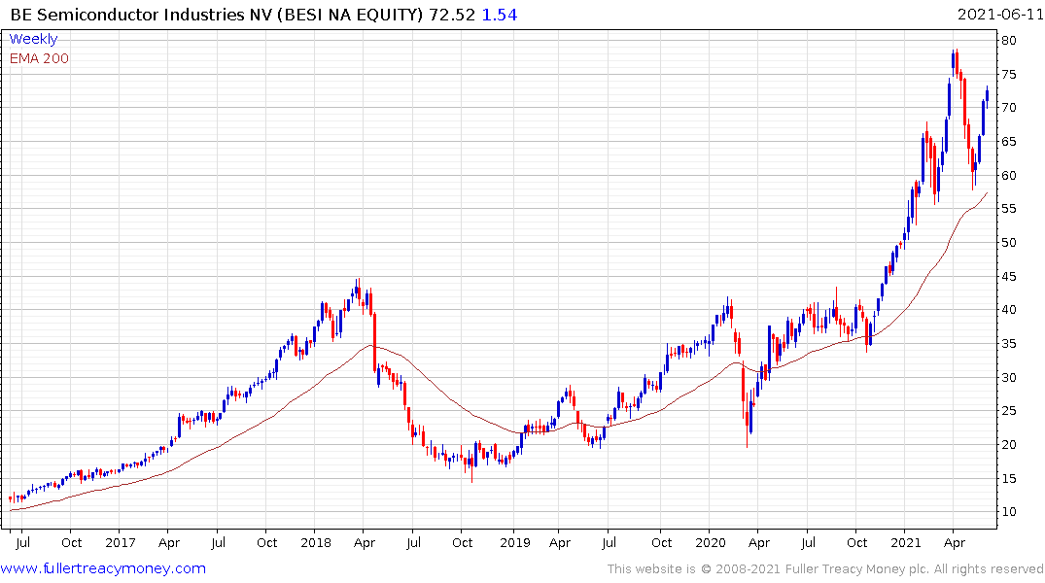Image resolution: width=1045 pixels, height=583 pixels.
Task: Click the 60 price axis label
Action: tap(1009, 176)
